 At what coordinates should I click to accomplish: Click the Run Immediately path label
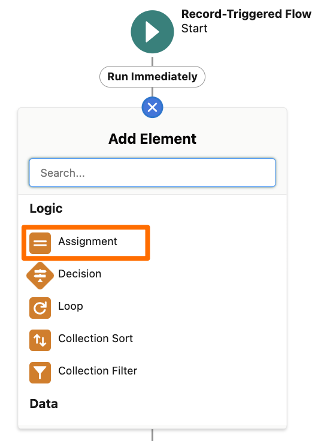click(x=152, y=77)
